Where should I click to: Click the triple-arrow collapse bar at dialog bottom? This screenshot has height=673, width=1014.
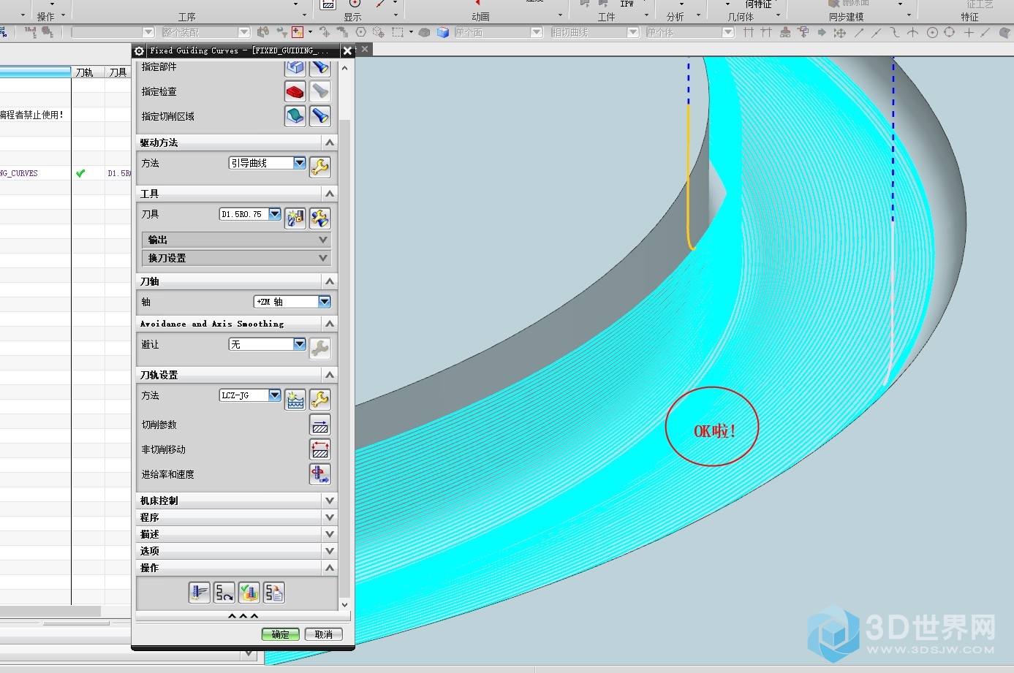(243, 617)
